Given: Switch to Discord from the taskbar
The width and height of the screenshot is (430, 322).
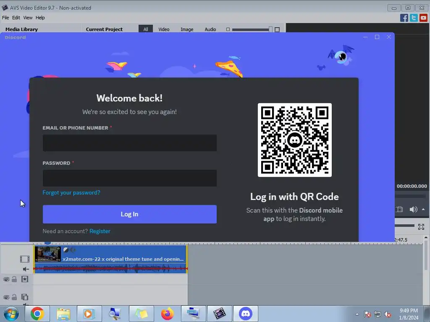Looking at the screenshot, I should coord(245,314).
